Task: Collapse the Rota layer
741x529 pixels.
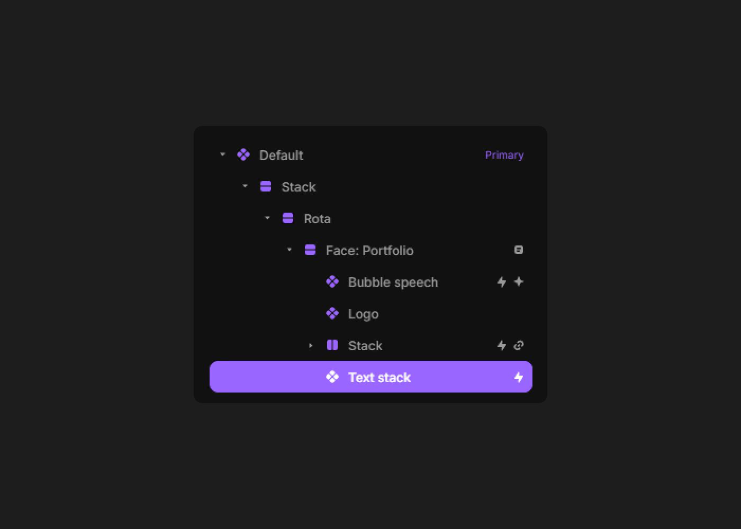Action: point(267,218)
